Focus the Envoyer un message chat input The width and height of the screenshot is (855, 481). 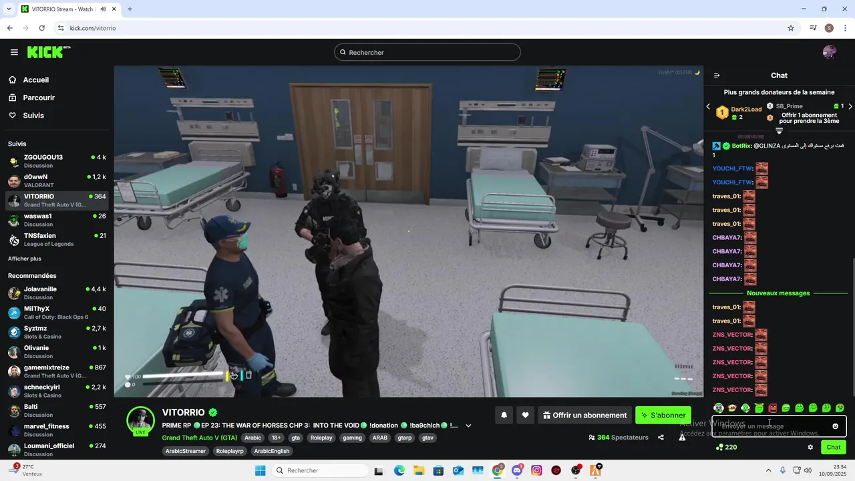pos(779,426)
